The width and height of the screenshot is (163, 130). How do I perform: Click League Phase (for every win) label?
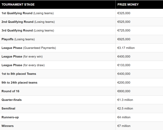(x=22, y=57)
